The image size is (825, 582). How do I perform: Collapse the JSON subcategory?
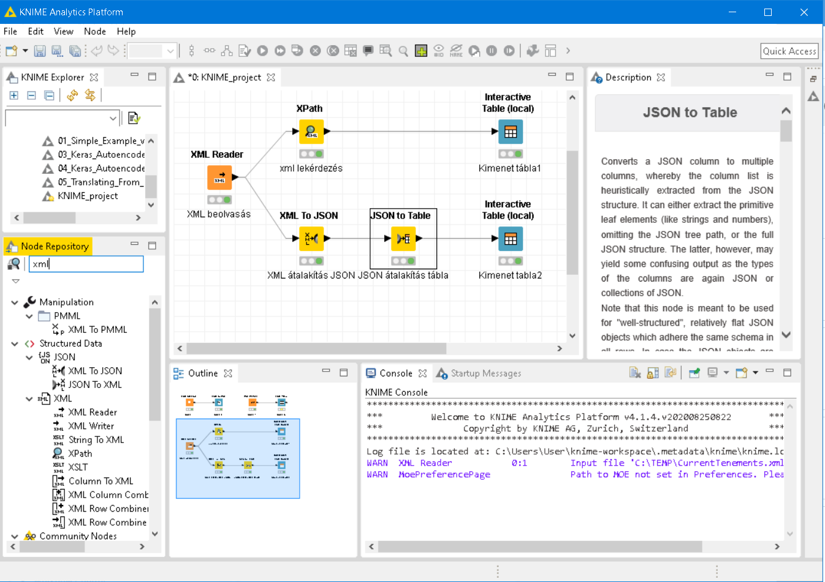(x=29, y=357)
